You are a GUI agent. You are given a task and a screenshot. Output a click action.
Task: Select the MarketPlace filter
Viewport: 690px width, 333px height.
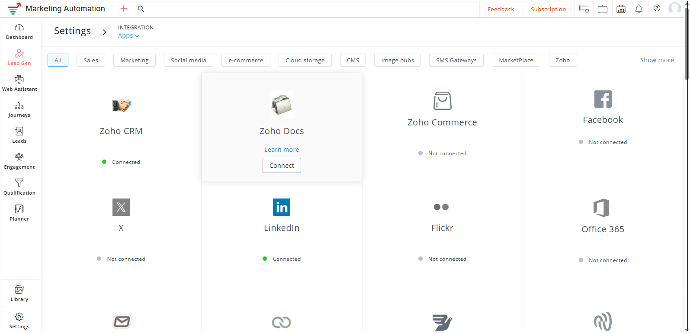516,60
